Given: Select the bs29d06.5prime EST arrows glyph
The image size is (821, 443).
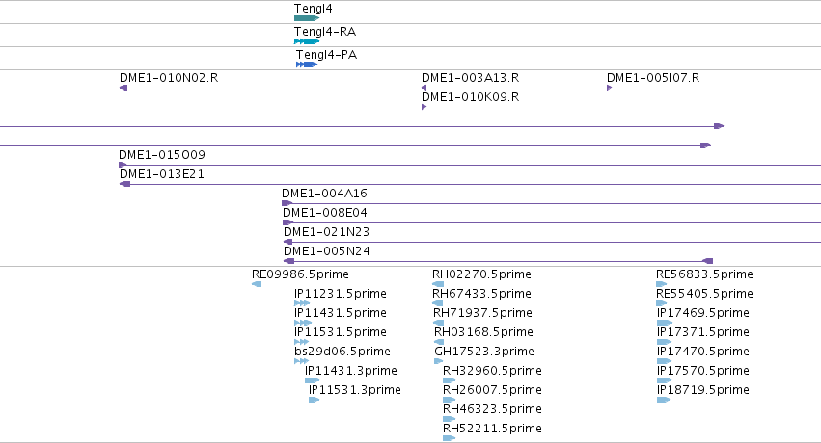Looking at the screenshot, I should click(x=302, y=361).
